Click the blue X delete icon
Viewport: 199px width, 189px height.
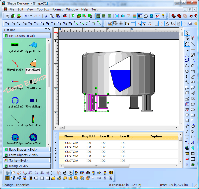(187, 164)
